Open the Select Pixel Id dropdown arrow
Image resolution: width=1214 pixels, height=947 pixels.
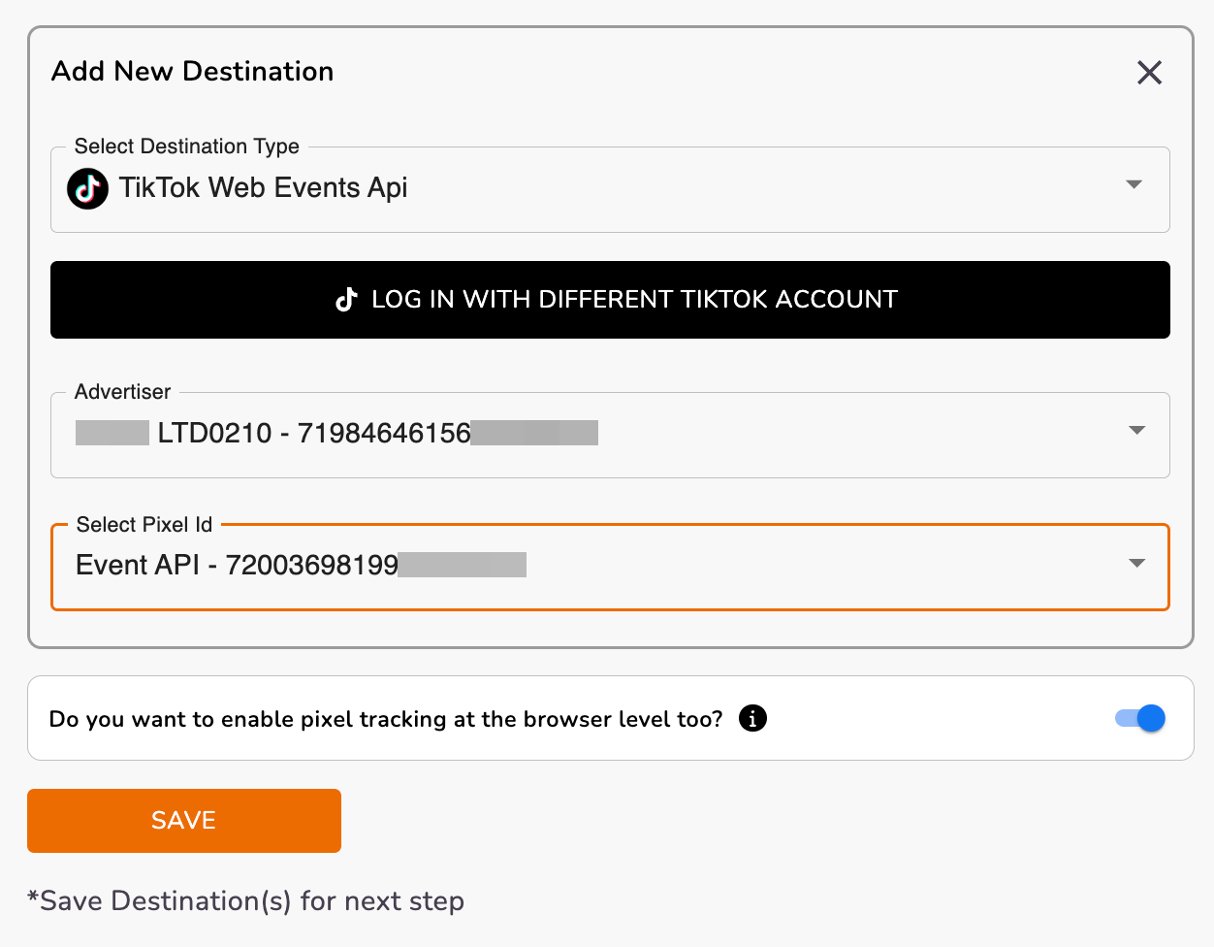tap(1137, 563)
